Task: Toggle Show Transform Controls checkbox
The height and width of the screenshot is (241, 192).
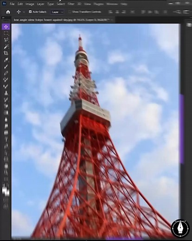Action: pyautogui.click(x=70, y=12)
